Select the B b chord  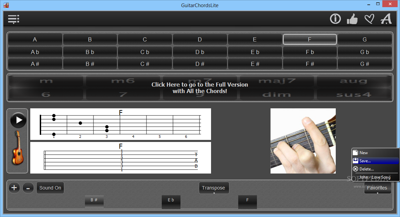(x=90, y=52)
